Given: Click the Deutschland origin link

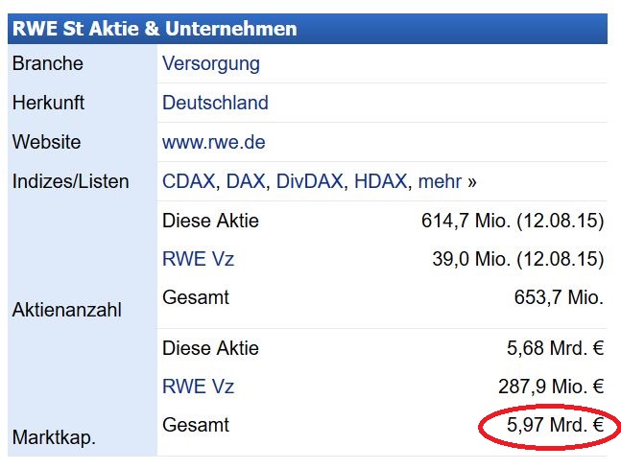Looking at the screenshot, I should point(215,103).
